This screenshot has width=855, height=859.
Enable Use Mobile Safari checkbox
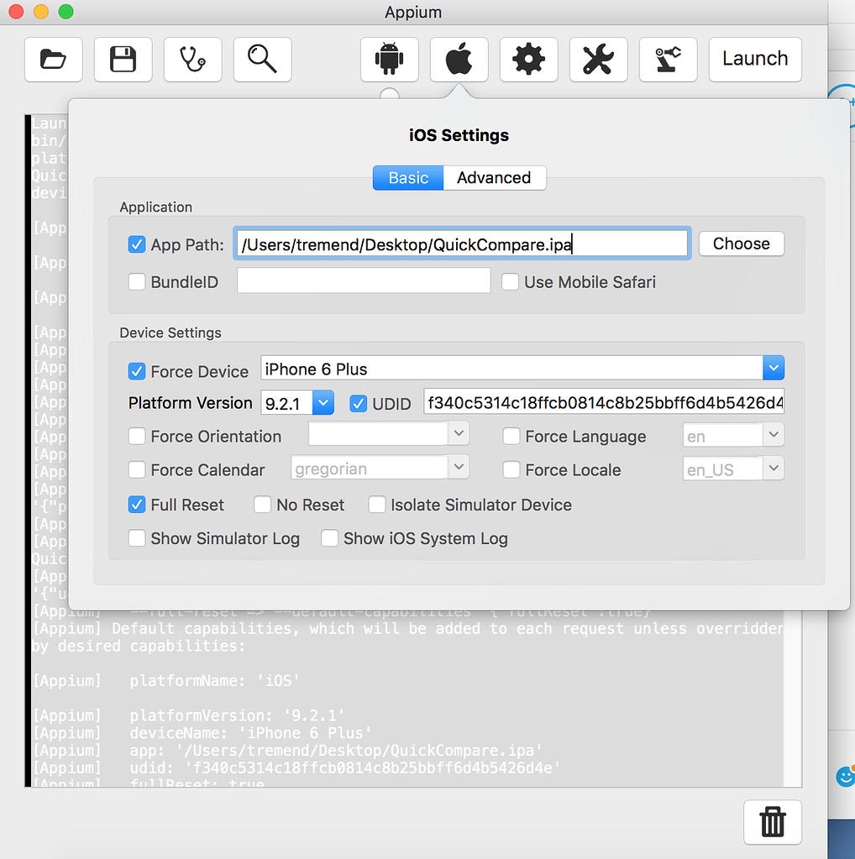[x=510, y=281]
